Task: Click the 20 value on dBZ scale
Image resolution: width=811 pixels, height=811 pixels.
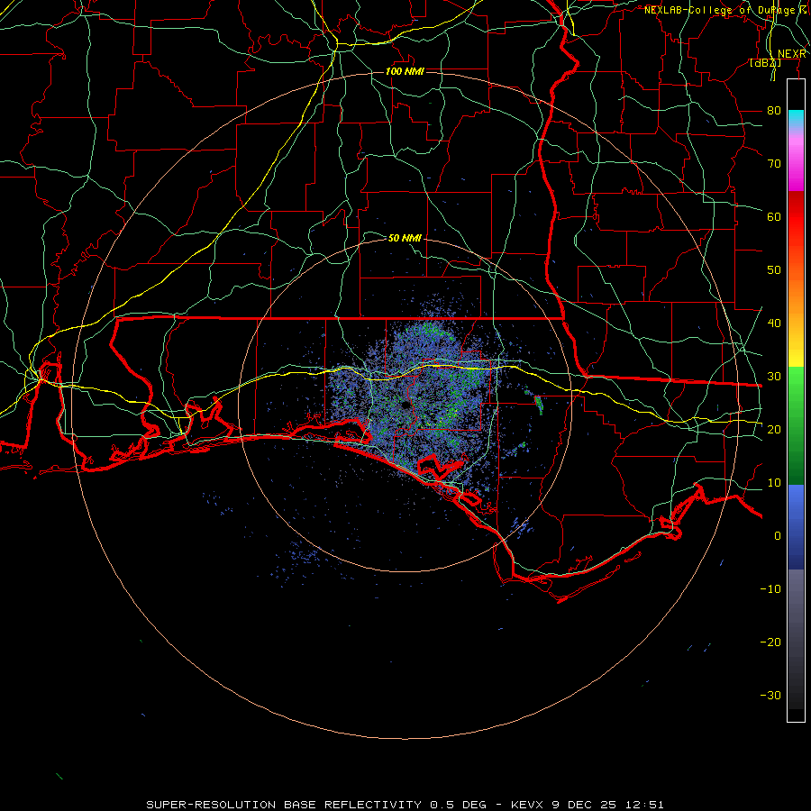Action: pos(774,429)
